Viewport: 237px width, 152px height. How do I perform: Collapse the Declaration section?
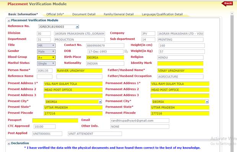coord(9,143)
